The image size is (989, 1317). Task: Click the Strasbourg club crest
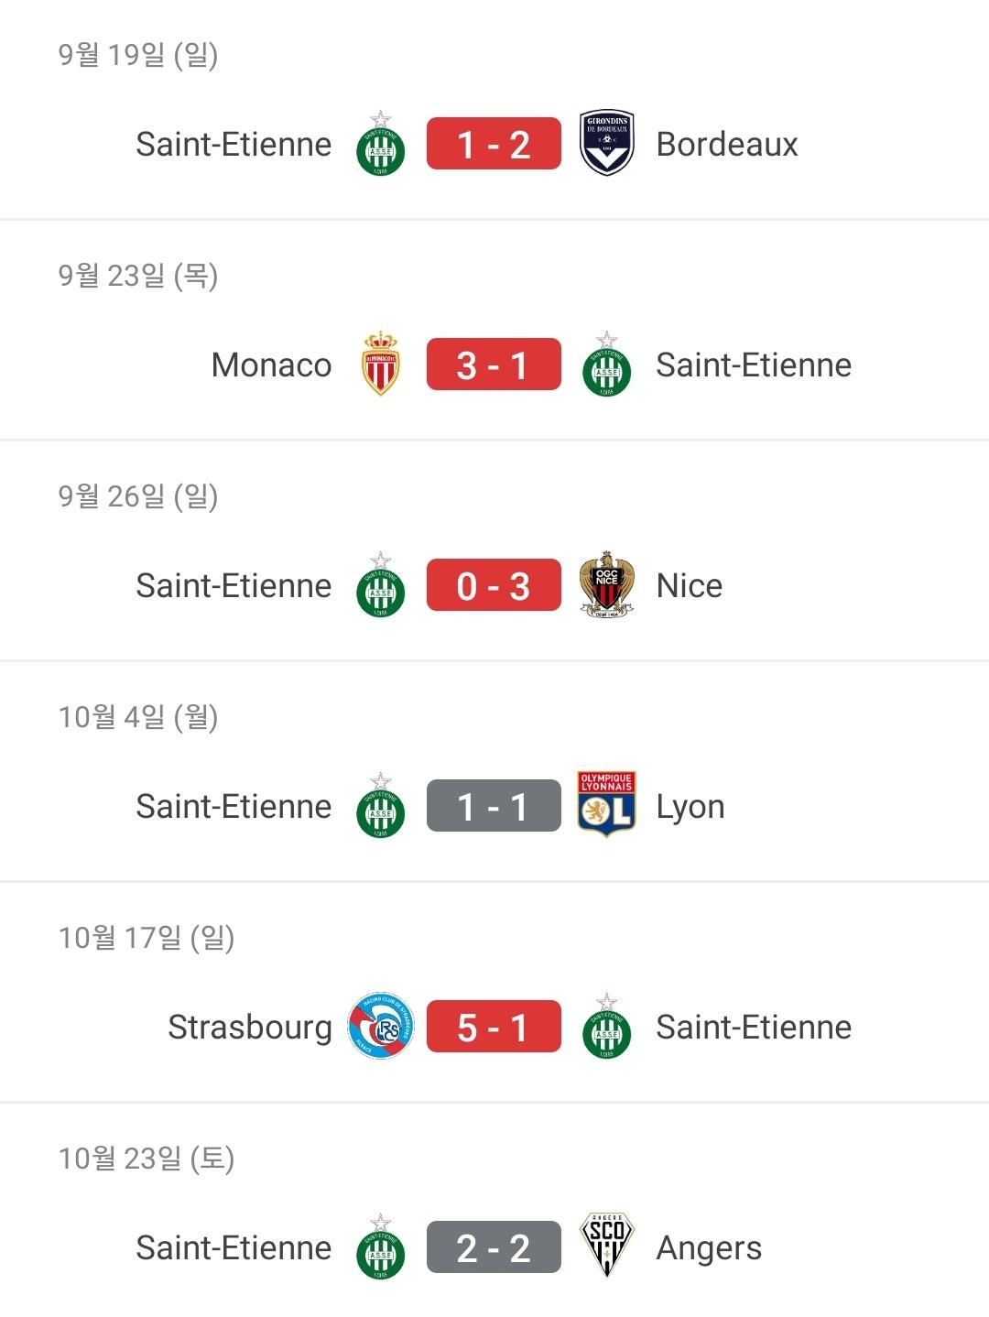pos(381,1027)
